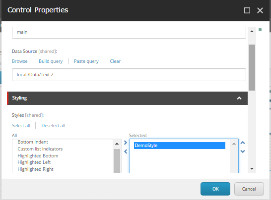Viewport: 271px width, 200px height.
Task: Click dialog scrollbar up arrow
Action: pos(252,31)
